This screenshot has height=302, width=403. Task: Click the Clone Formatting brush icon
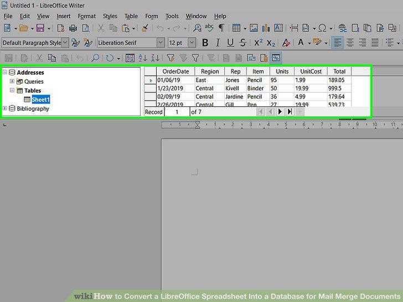[x=145, y=28]
